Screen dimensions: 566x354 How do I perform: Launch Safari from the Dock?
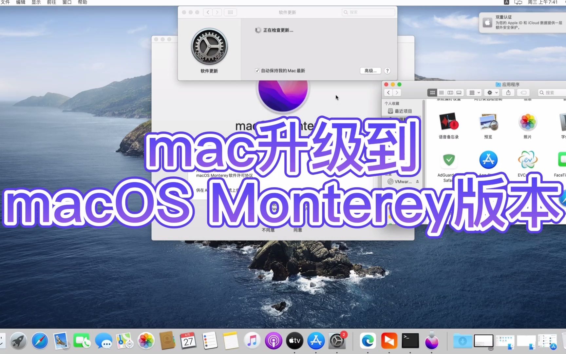pyautogui.click(x=40, y=341)
